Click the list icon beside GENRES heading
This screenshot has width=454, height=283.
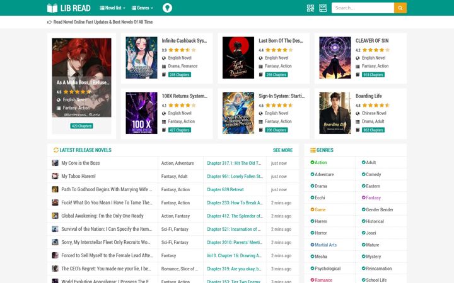pyautogui.click(x=313, y=150)
